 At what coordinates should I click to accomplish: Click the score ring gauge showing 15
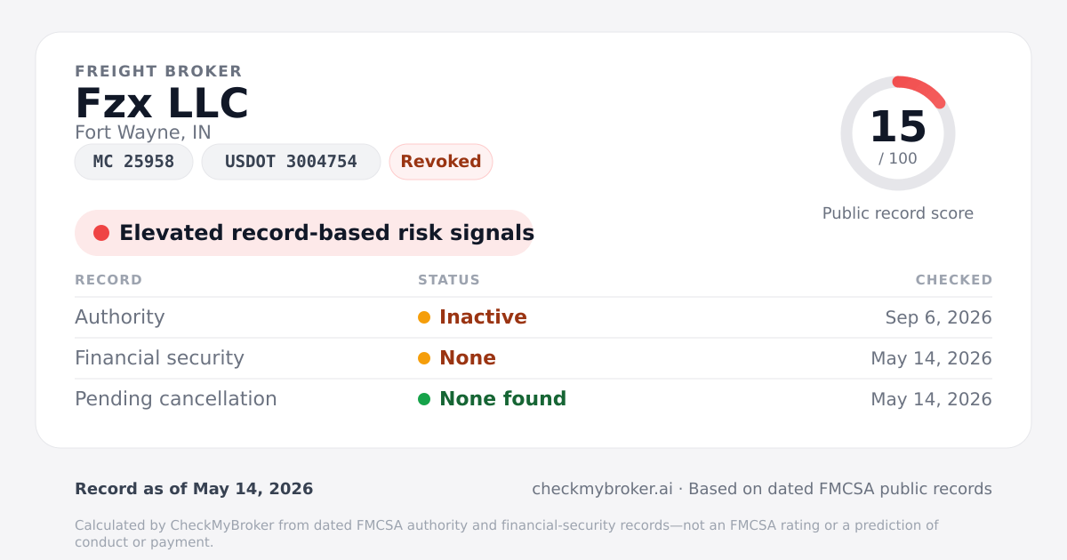[x=898, y=133]
